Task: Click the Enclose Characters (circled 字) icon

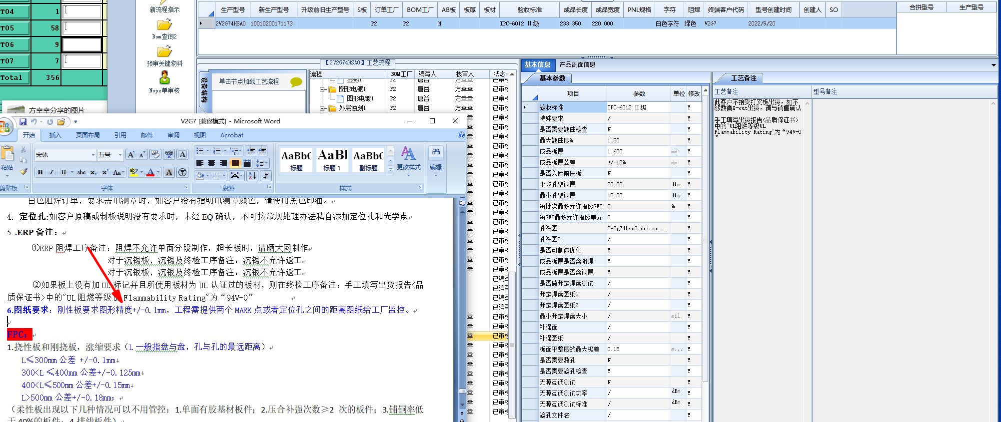Action: [x=182, y=172]
